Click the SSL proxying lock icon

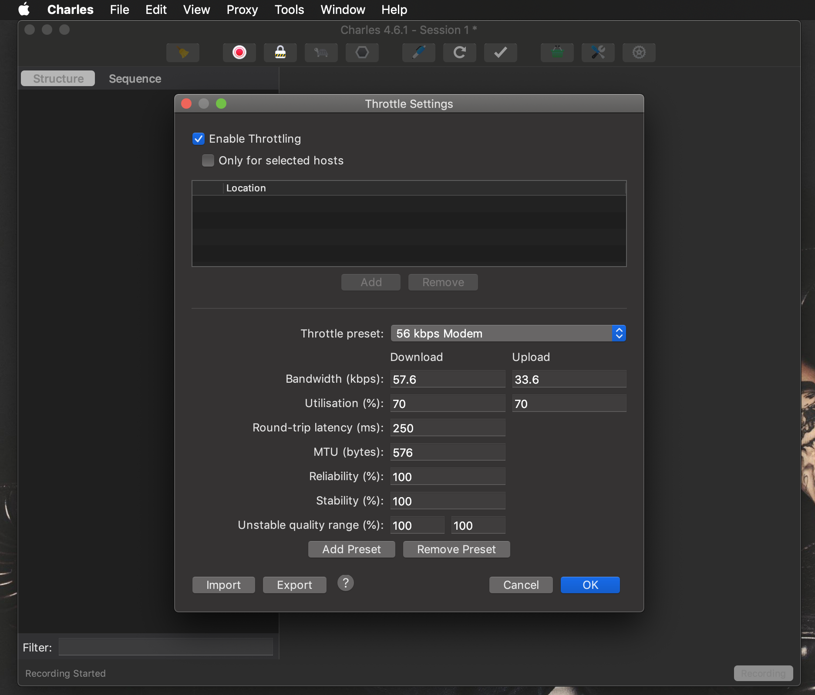(x=280, y=53)
